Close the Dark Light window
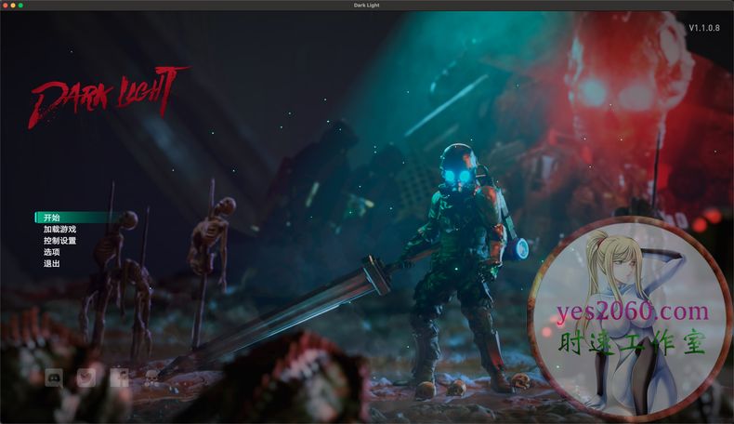 point(6,6)
